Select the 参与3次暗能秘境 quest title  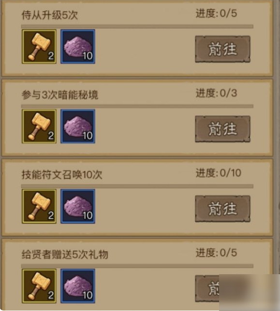60,95
